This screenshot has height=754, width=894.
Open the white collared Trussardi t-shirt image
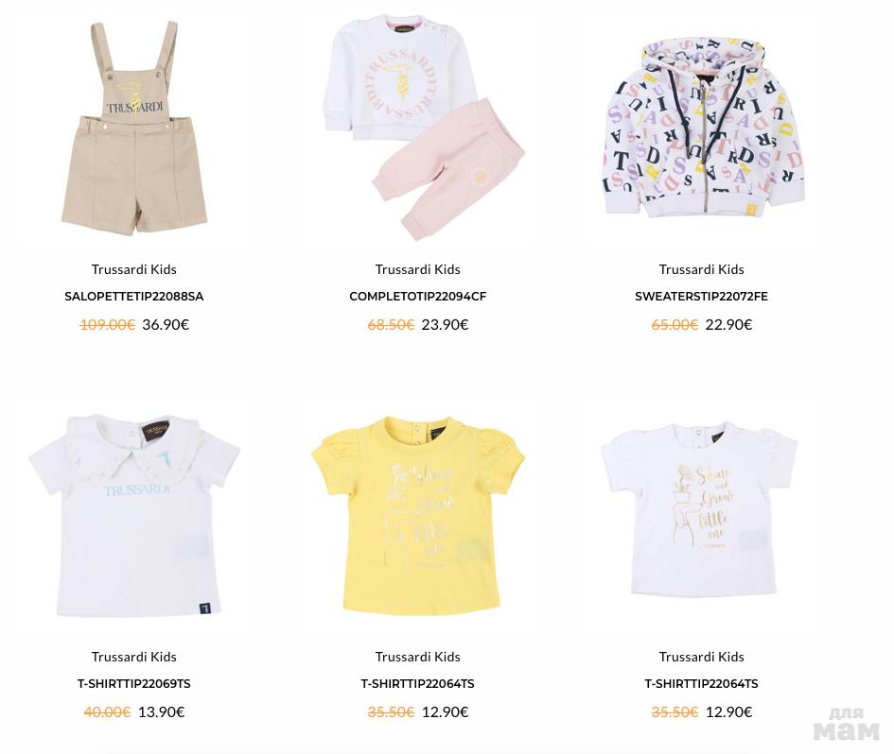click(134, 516)
